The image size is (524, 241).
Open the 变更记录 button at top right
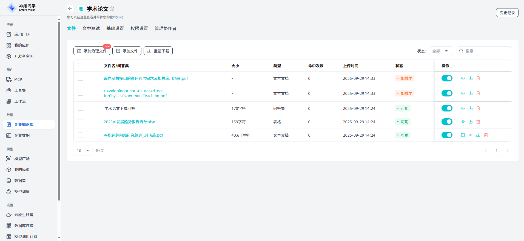(x=507, y=13)
